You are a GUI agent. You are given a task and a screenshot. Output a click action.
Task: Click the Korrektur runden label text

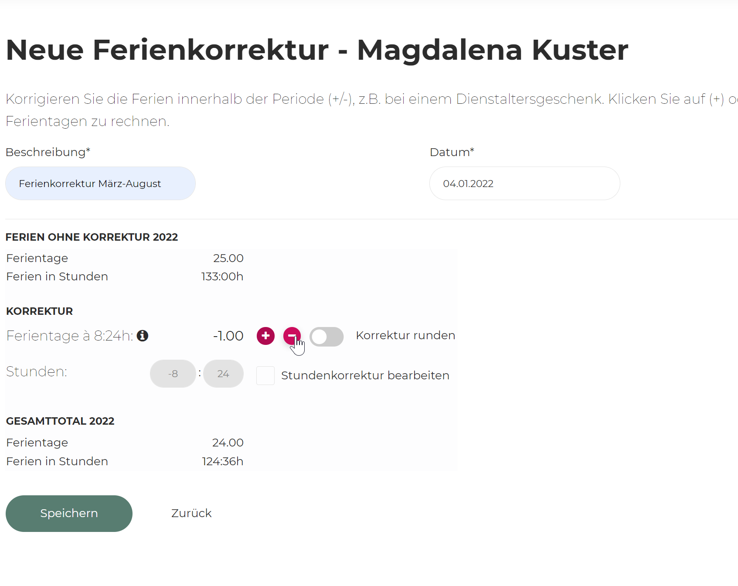tap(405, 335)
